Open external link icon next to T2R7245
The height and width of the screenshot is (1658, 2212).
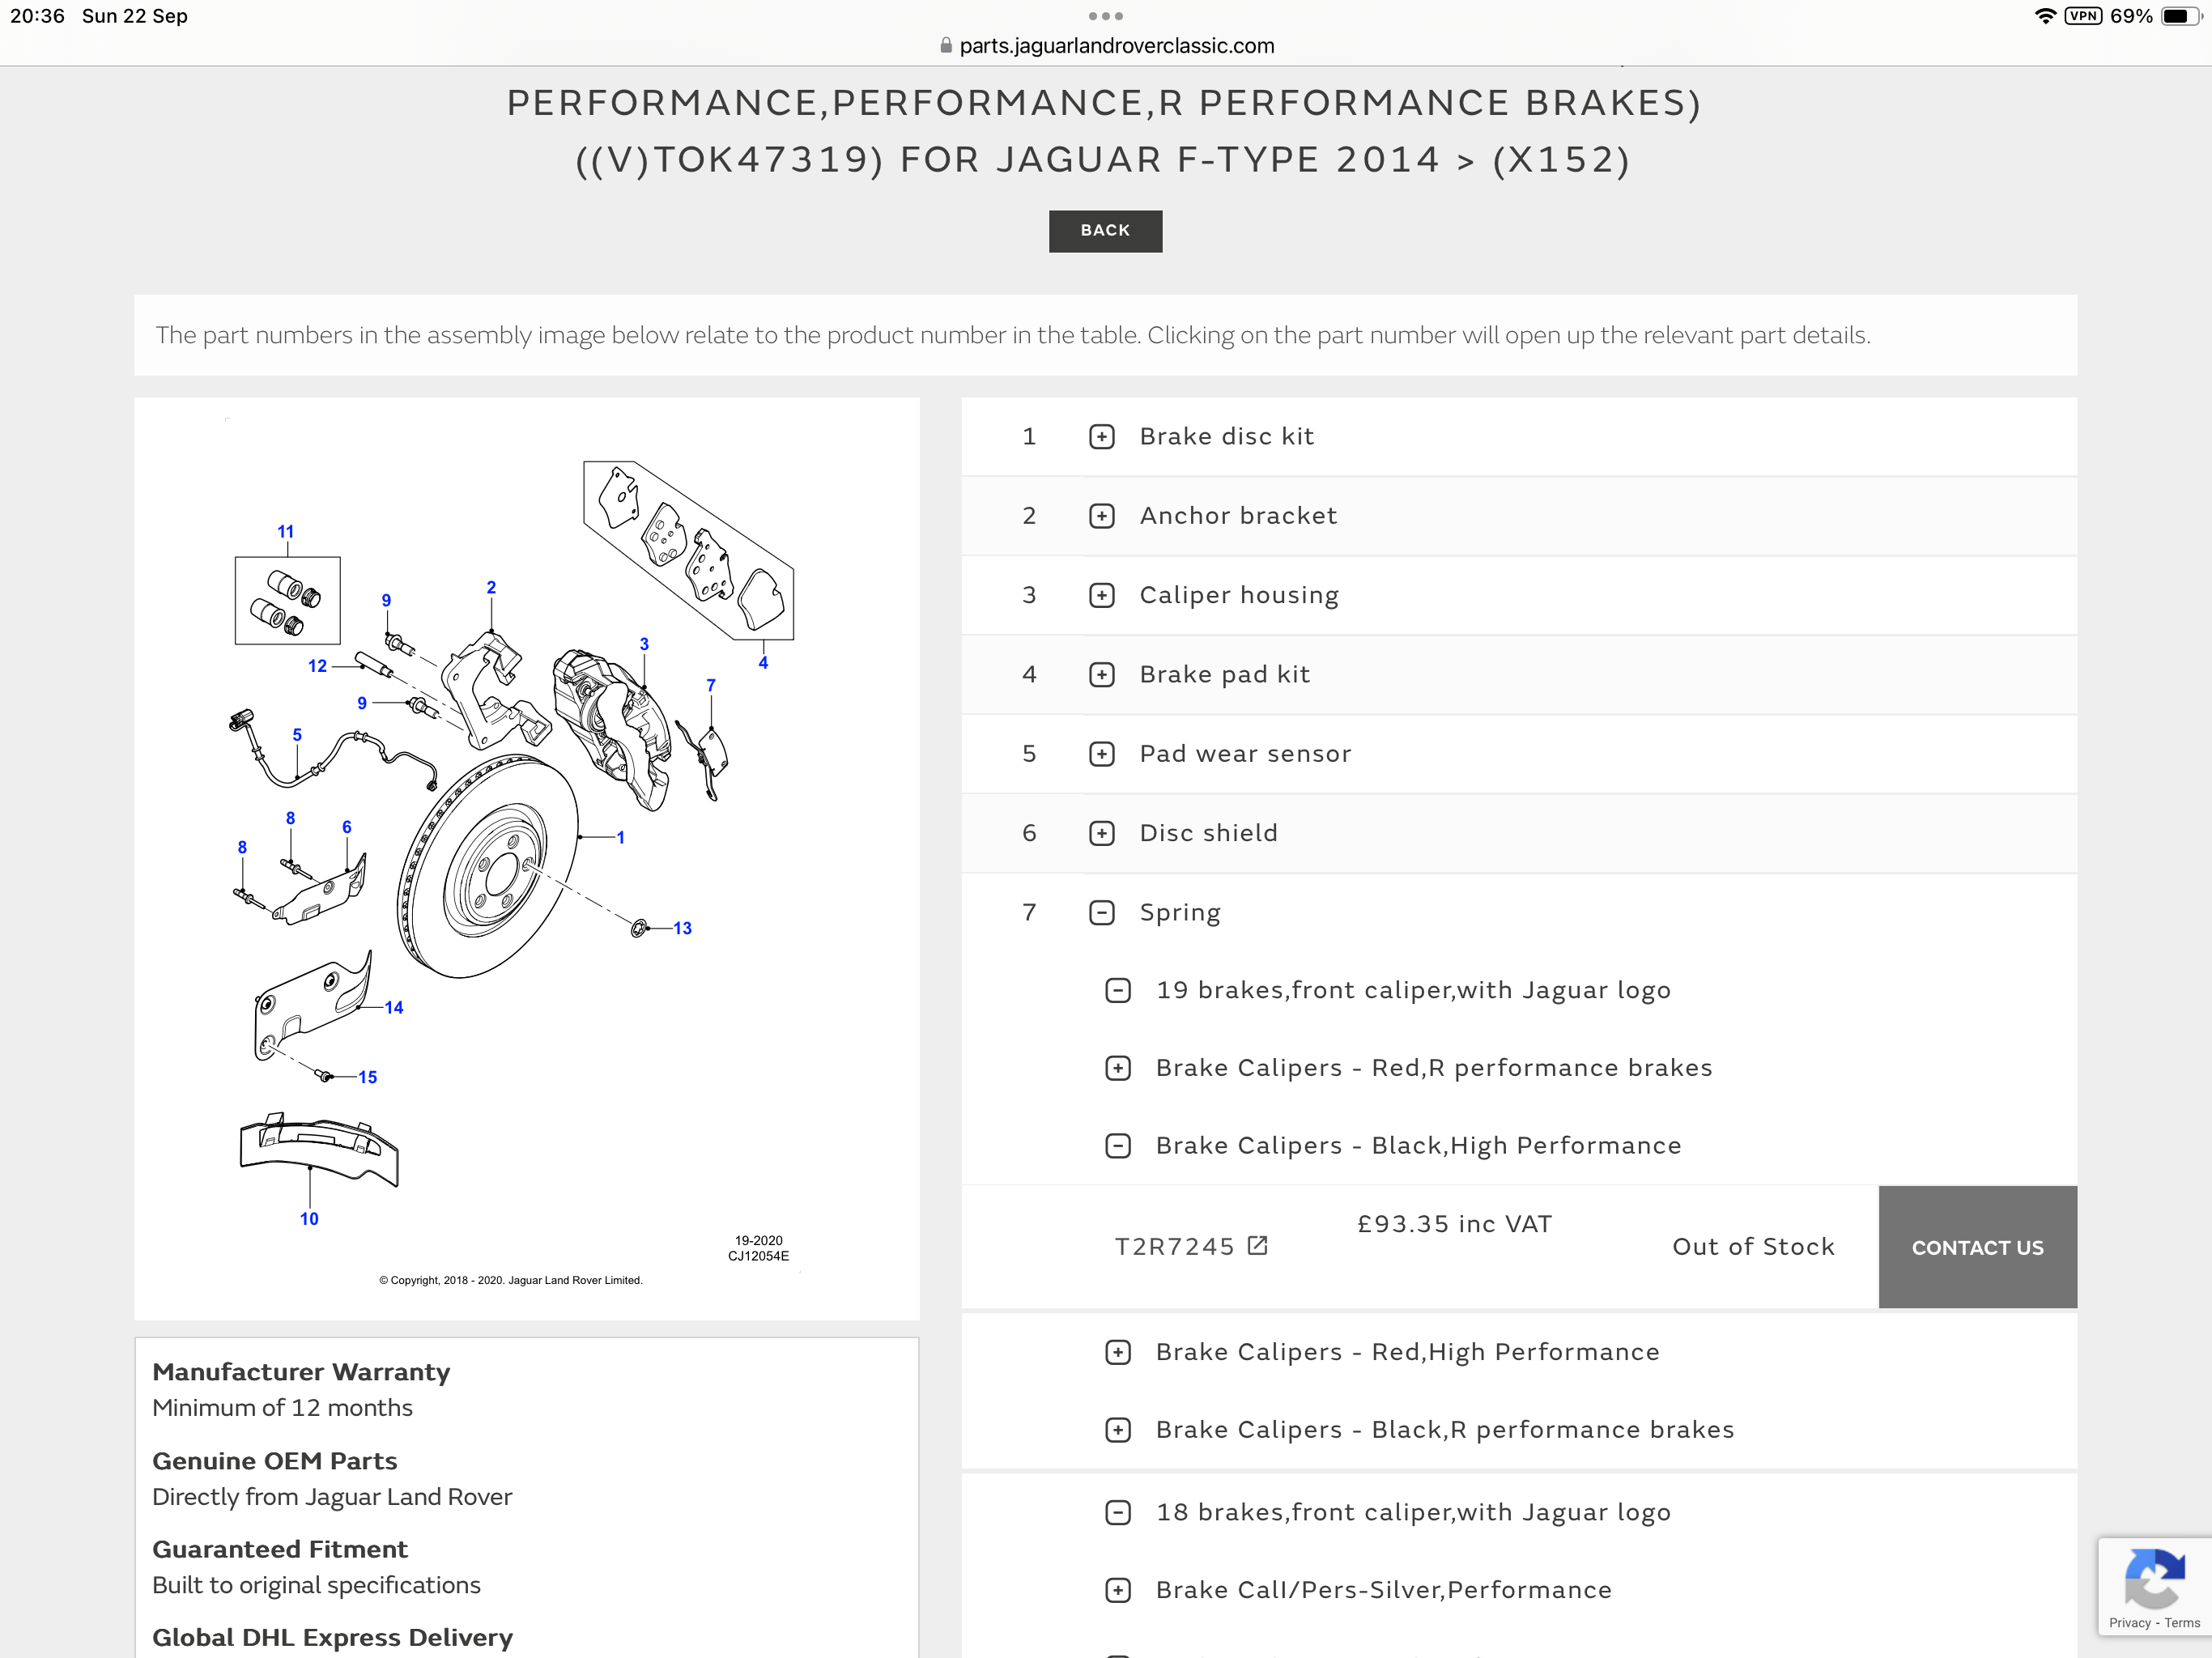tap(1258, 1246)
